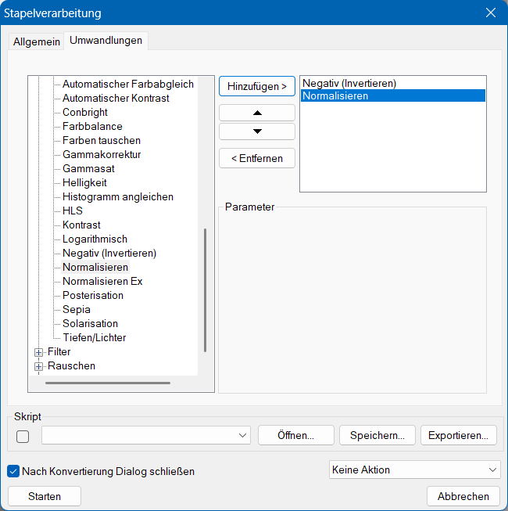Uncheck Nach Konvertierung Dialog schließen
This screenshot has height=511, width=508.
(x=13, y=471)
